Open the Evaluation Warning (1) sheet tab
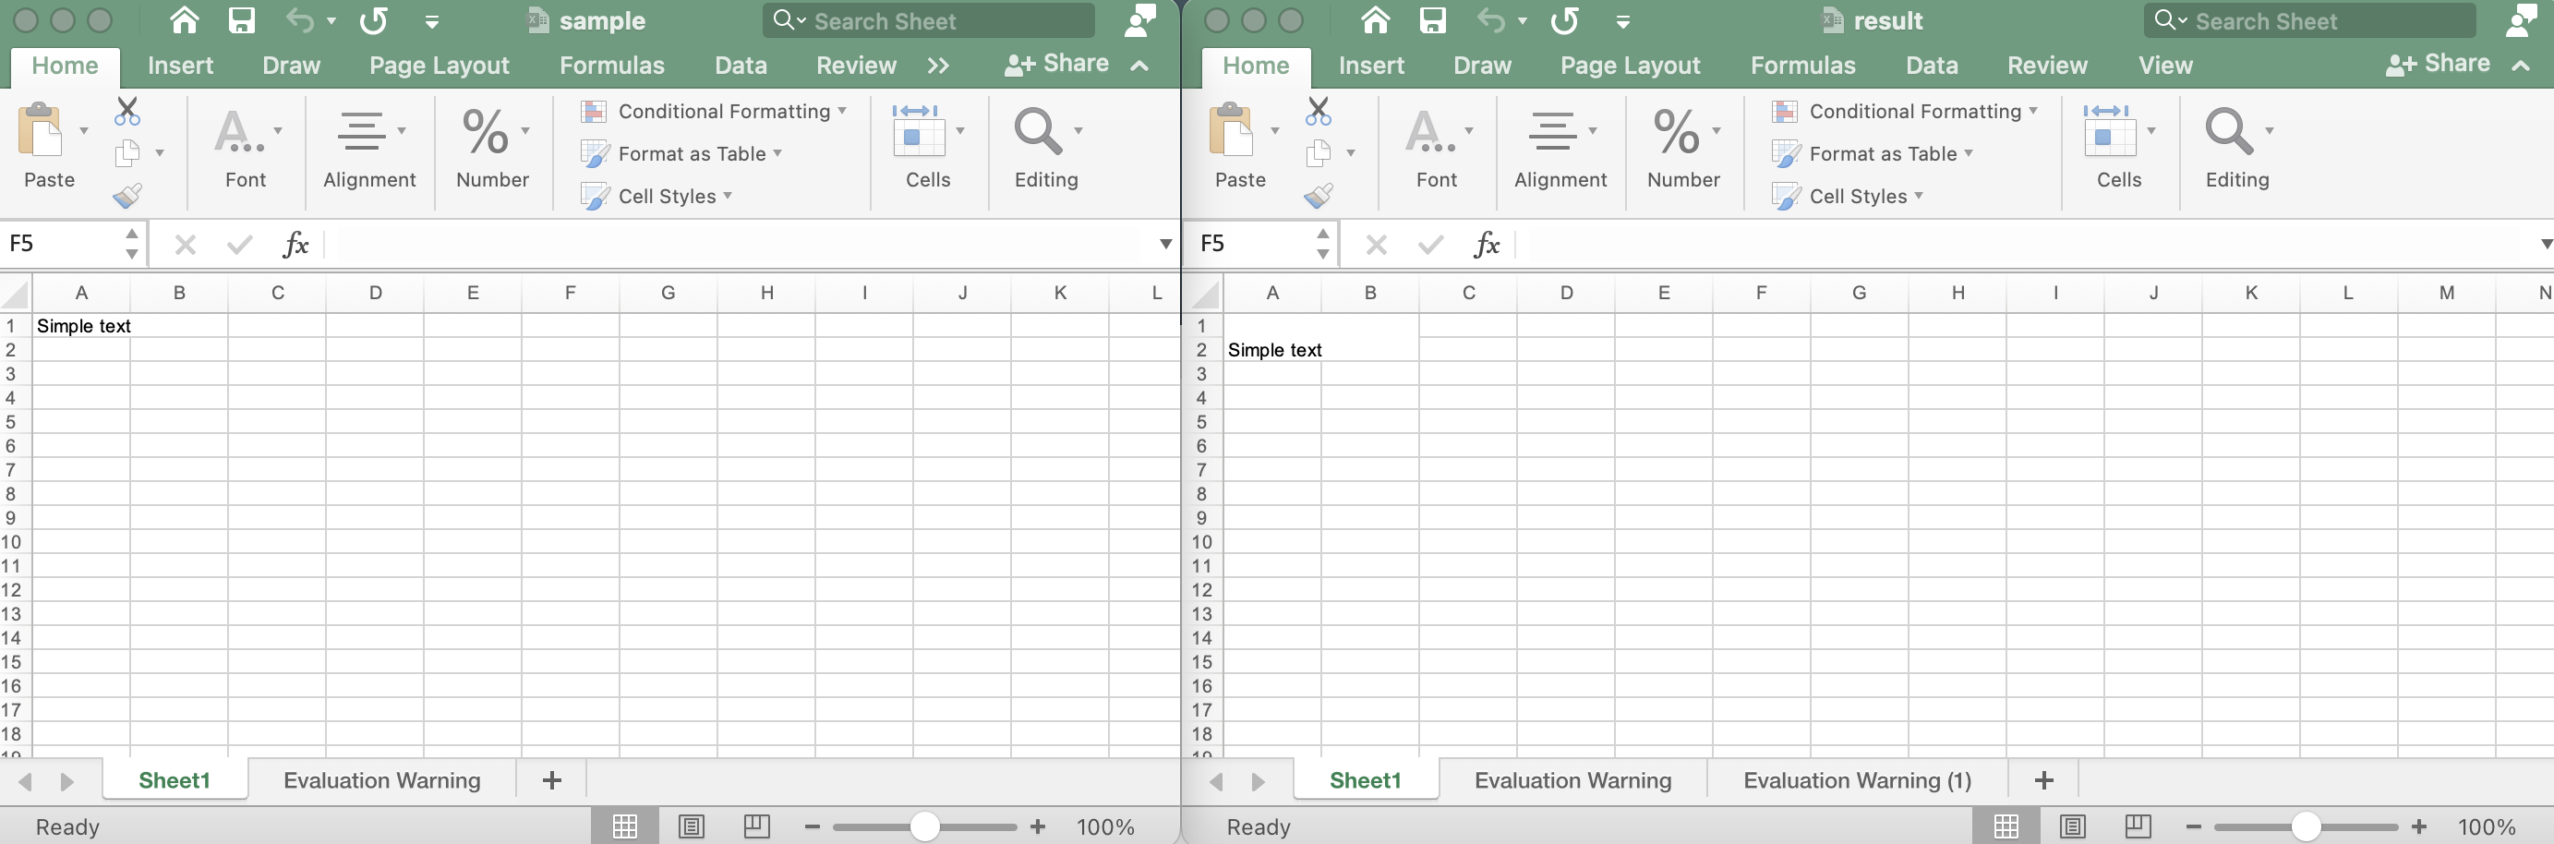2554x844 pixels. 1856,779
